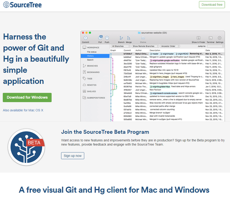
Task: Open the Jump to dropdown field
Action: (x=216, y=46)
